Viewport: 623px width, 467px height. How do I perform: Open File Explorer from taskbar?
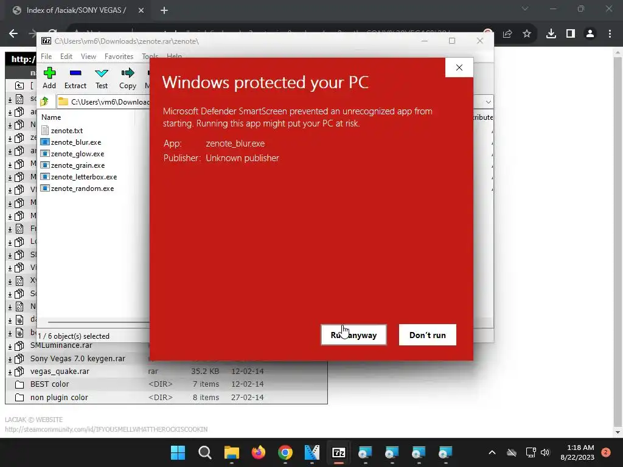232,452
